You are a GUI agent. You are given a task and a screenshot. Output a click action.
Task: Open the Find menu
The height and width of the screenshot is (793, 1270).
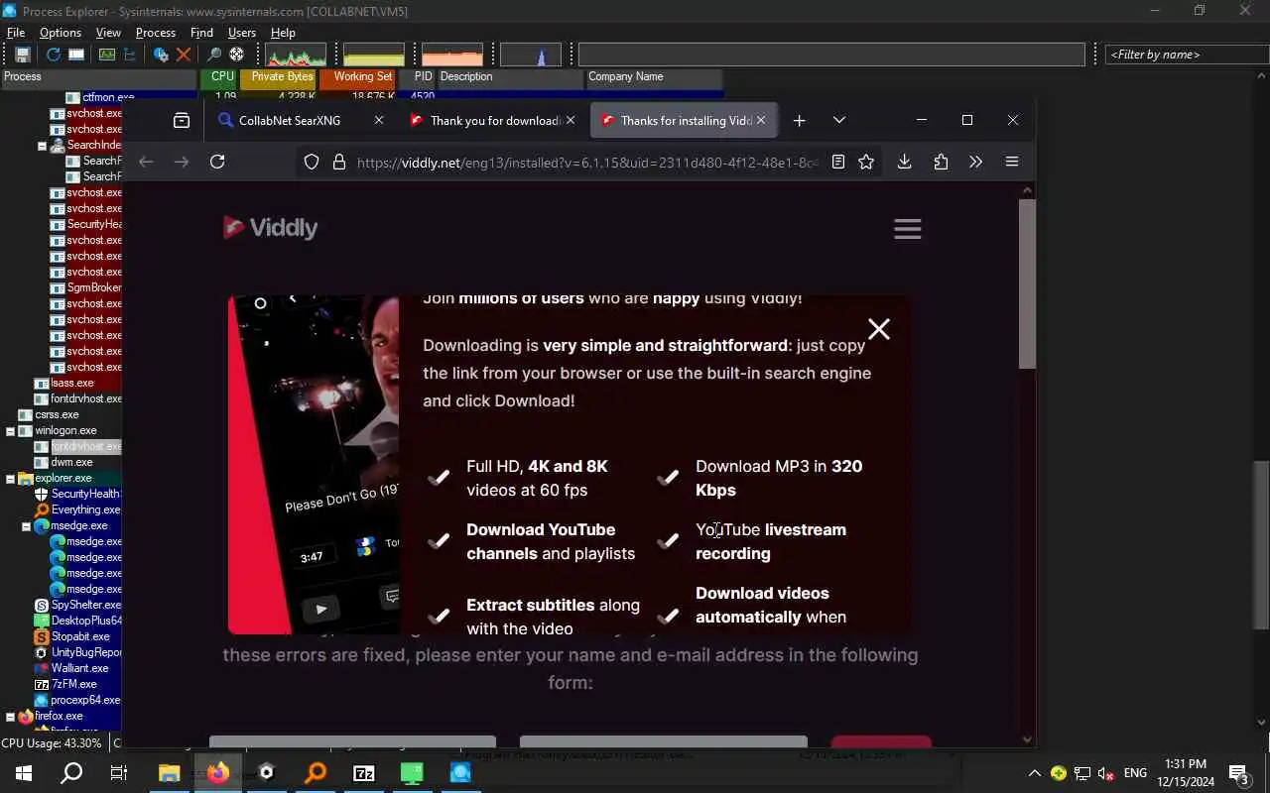click(x=201, y=33)
